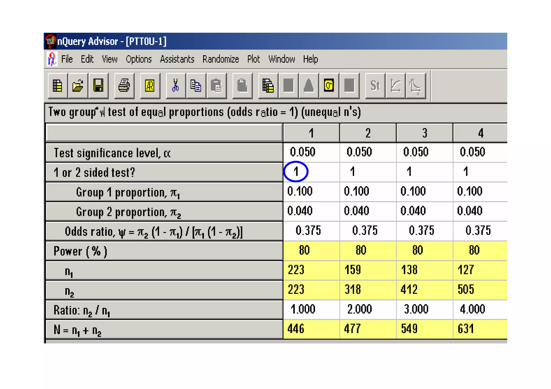Open the File menu

(x=67, y=59)
